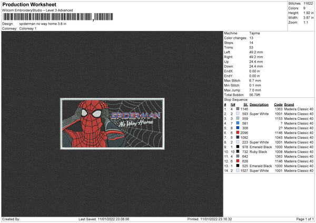Select stitch count 1082 in stop row 7
The image size is (316, 223).
(244, 137)
